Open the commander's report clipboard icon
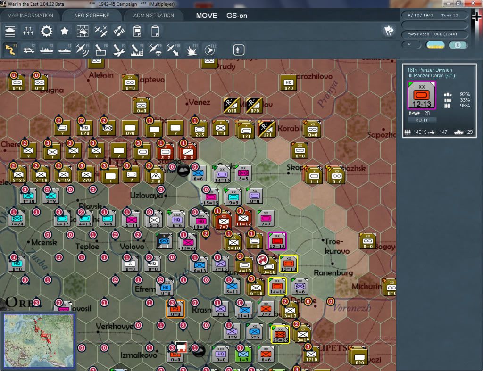Viewport: 483px width, 371px height. 137,32
